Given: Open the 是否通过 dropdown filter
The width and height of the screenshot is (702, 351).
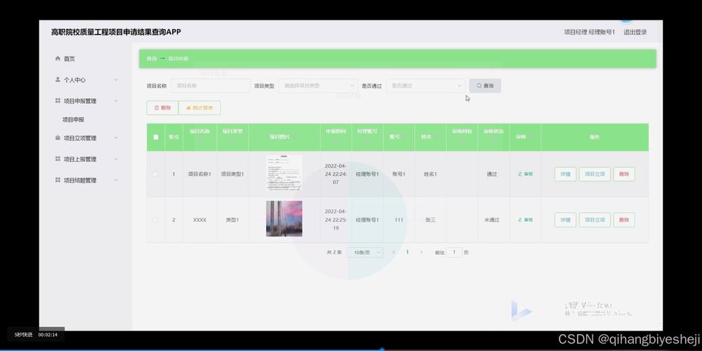Looking at the screenshot, I should click(426, 86).
